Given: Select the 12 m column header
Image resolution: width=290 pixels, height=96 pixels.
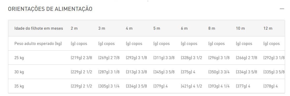Looking at the screenshot, I should click(268, 28).
